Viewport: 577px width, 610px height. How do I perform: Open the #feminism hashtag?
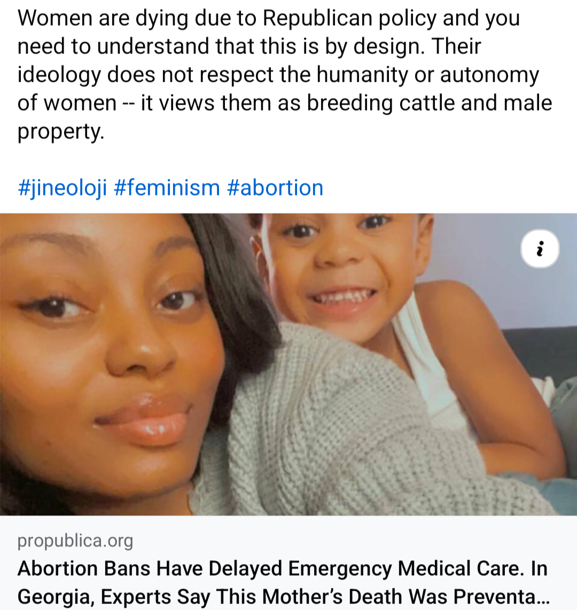167,188
